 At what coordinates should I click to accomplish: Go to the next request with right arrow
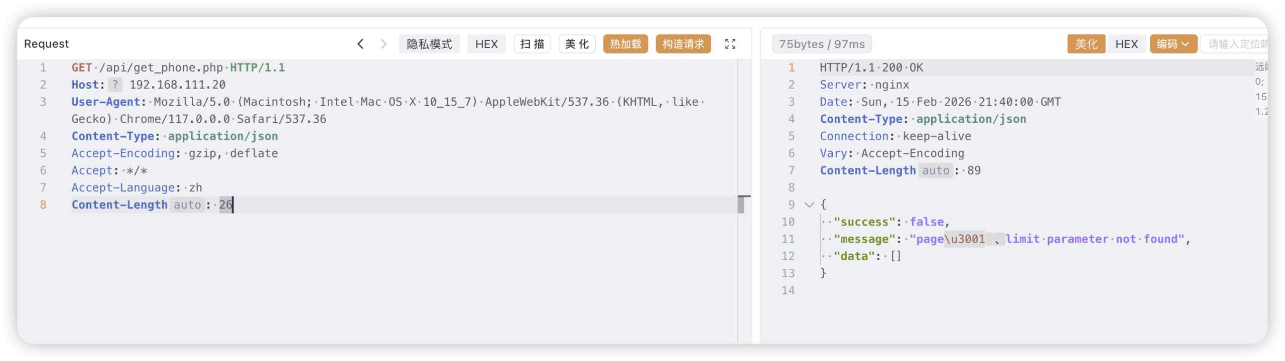point(383,44)
